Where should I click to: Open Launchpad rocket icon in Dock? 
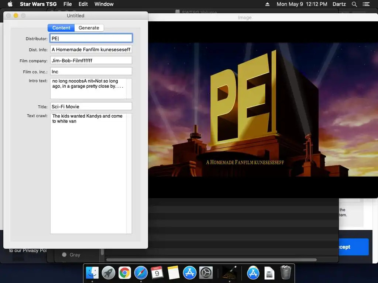coord(109,273)
